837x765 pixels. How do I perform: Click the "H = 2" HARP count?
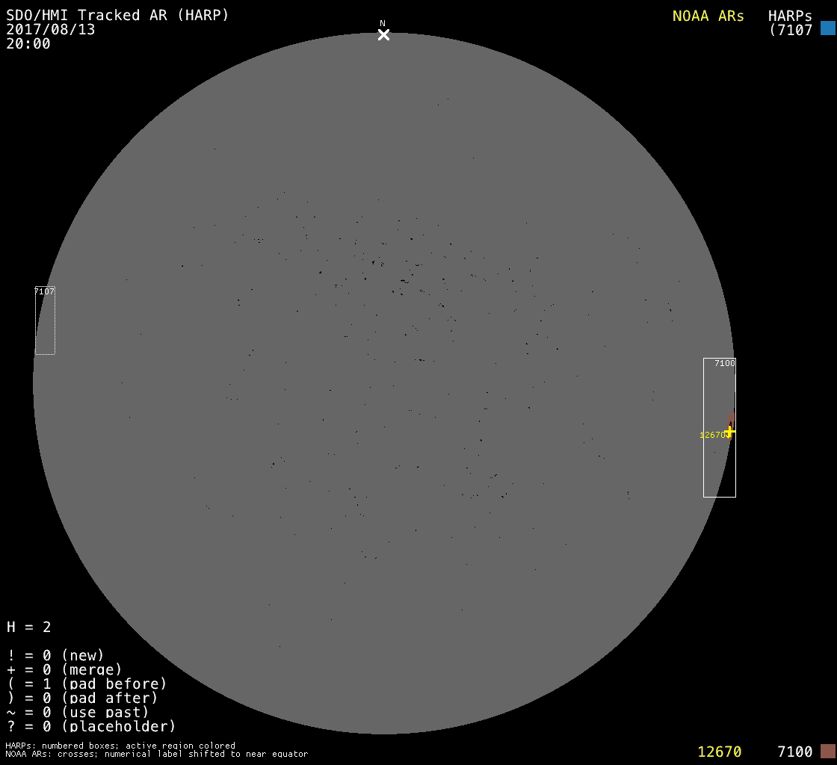pos(29,627)
